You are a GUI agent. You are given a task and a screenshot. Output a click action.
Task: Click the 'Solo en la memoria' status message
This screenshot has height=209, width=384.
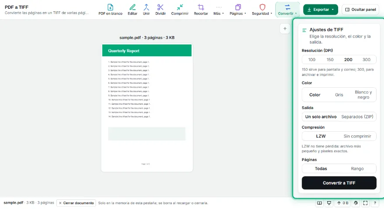coord(153,203)
